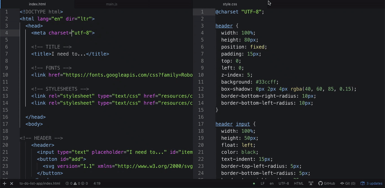Open linter errors count icon in status bar

(x=69, y=183)
